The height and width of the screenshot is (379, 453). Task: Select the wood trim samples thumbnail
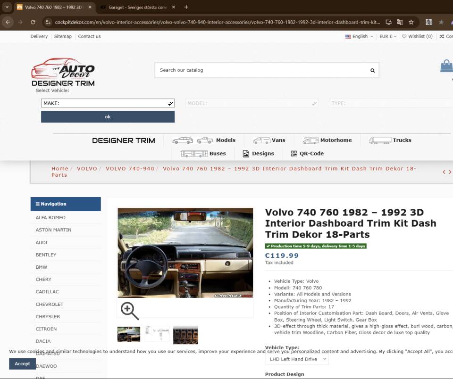pos(186,335)
